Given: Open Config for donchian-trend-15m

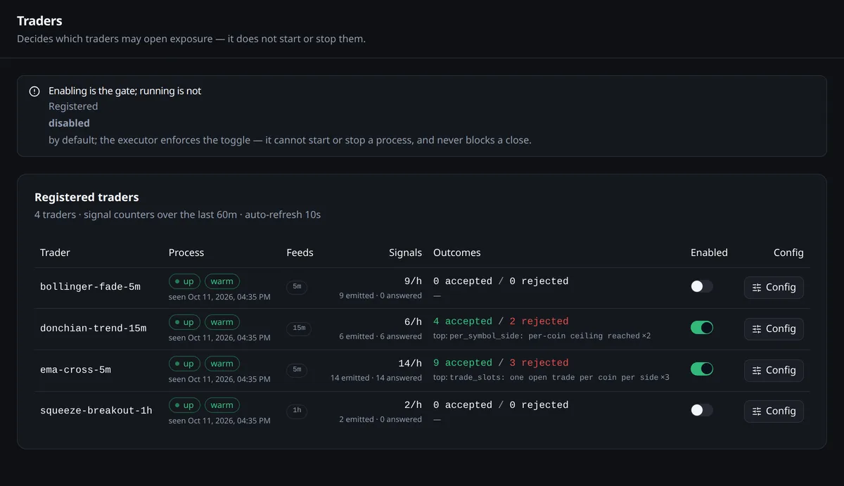Looking at the screenshot, I should [774, 328].
